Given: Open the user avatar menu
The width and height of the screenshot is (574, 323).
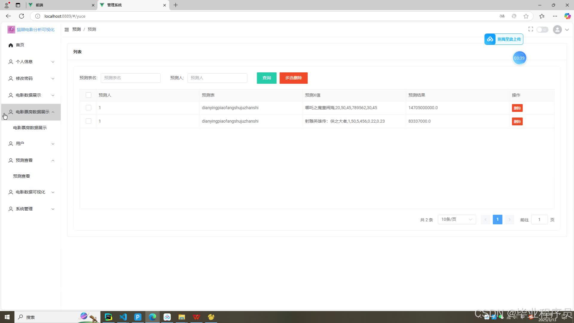Looking at the screenshot, I should (x=557, y=30).
